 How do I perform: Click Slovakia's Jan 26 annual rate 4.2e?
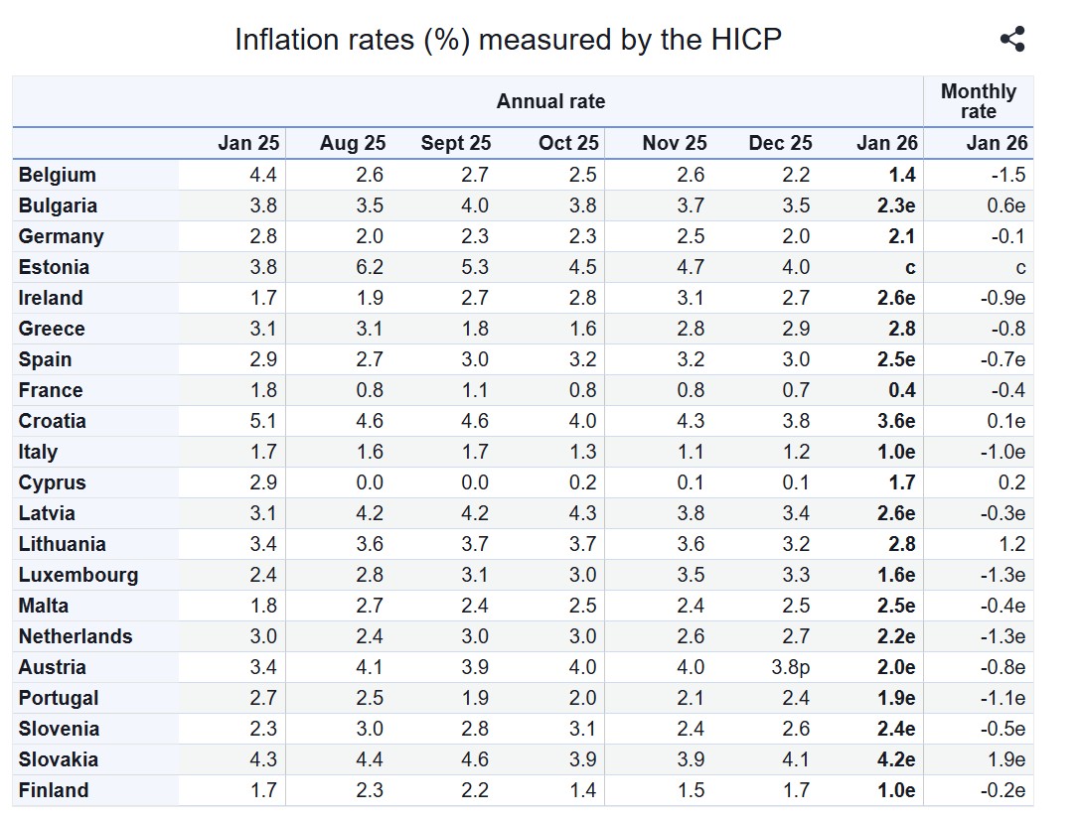point(897,759)
